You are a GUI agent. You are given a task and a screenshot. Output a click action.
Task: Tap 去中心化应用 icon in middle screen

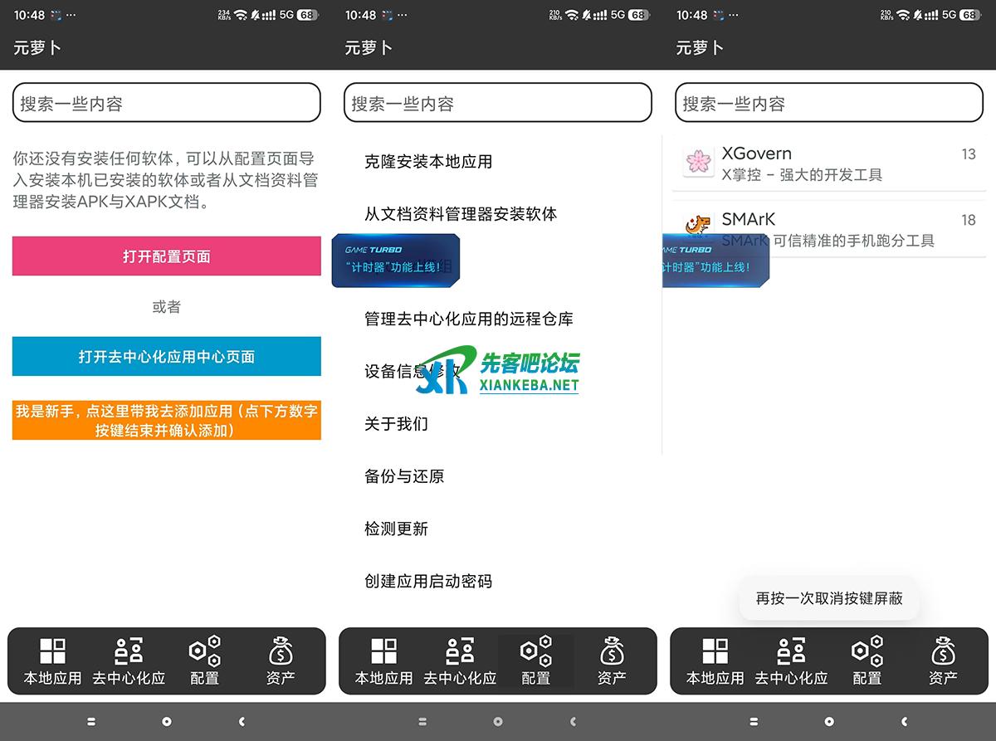460,651
